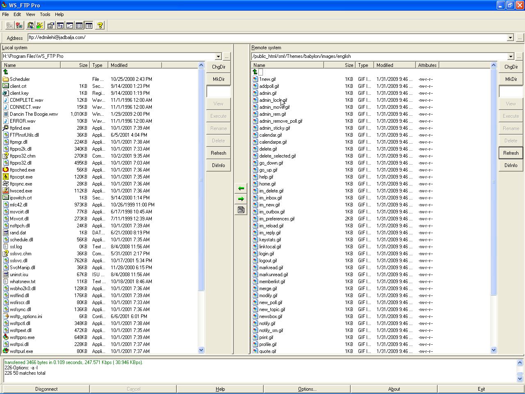Click the Exit button at bottom

pos(481,389)
